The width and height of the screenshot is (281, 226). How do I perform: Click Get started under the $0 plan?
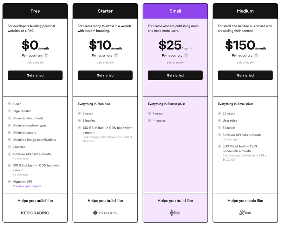tap(35, 75)
